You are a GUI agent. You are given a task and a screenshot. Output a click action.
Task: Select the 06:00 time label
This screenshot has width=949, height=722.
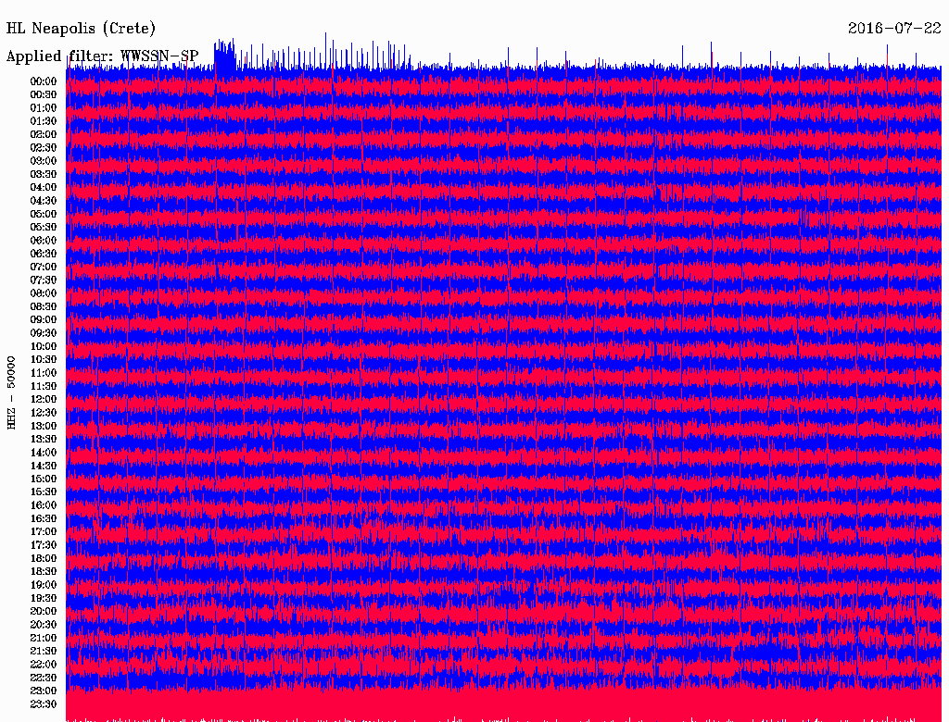44,241
